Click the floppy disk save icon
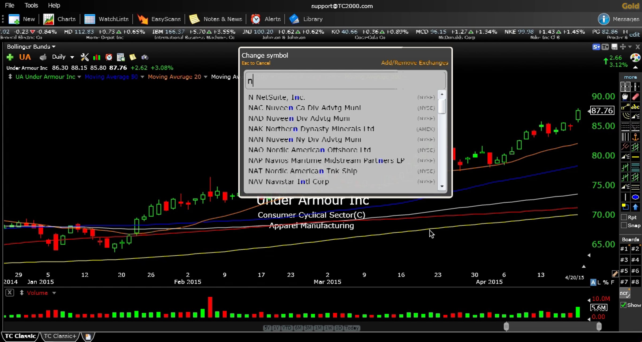 coord(614,47)
